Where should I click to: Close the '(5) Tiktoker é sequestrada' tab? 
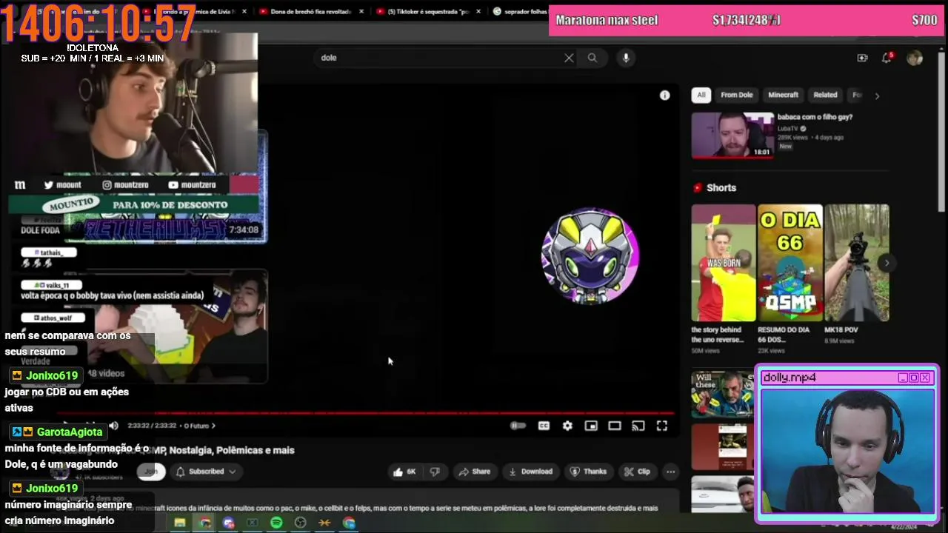478,11
